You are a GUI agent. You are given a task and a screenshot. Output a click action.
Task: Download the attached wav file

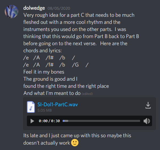tap(148, 105)
